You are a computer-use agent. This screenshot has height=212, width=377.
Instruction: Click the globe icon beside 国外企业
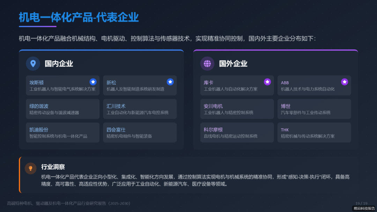(207, 64)
